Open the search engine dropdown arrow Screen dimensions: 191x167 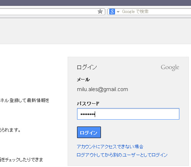118,12
